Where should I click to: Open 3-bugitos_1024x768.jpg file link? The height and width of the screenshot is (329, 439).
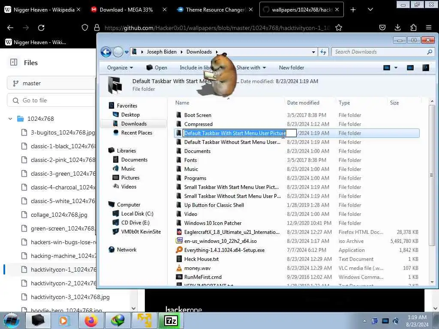[63, 132]
